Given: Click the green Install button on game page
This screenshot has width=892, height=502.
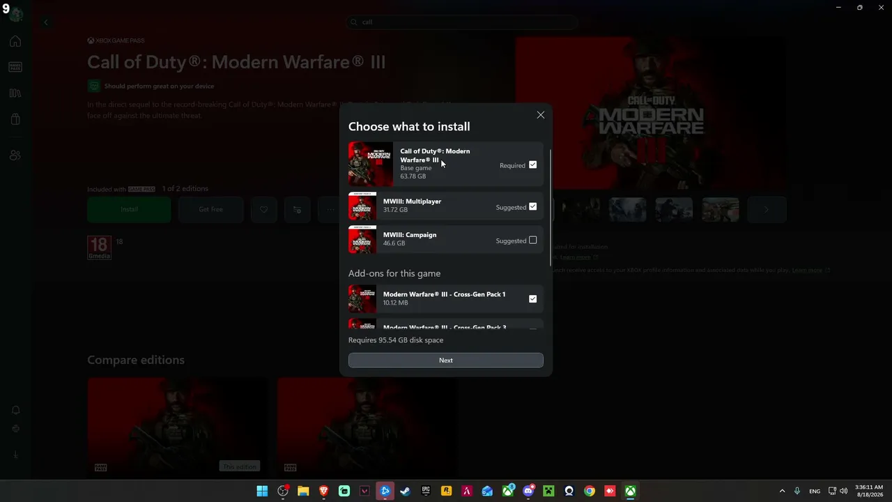Looking at the screenshot, I should tap(129, 209).
